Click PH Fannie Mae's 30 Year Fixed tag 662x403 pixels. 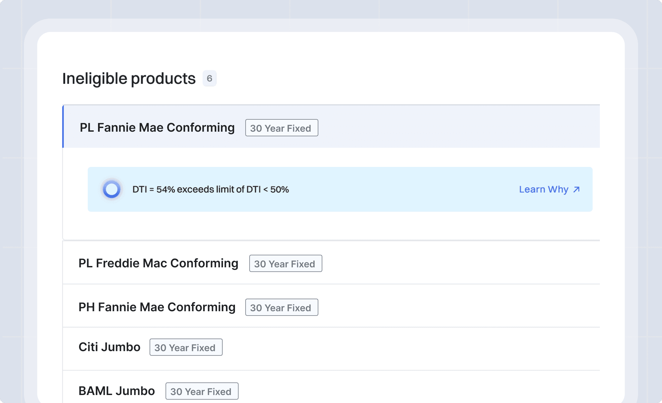[281, 308]
